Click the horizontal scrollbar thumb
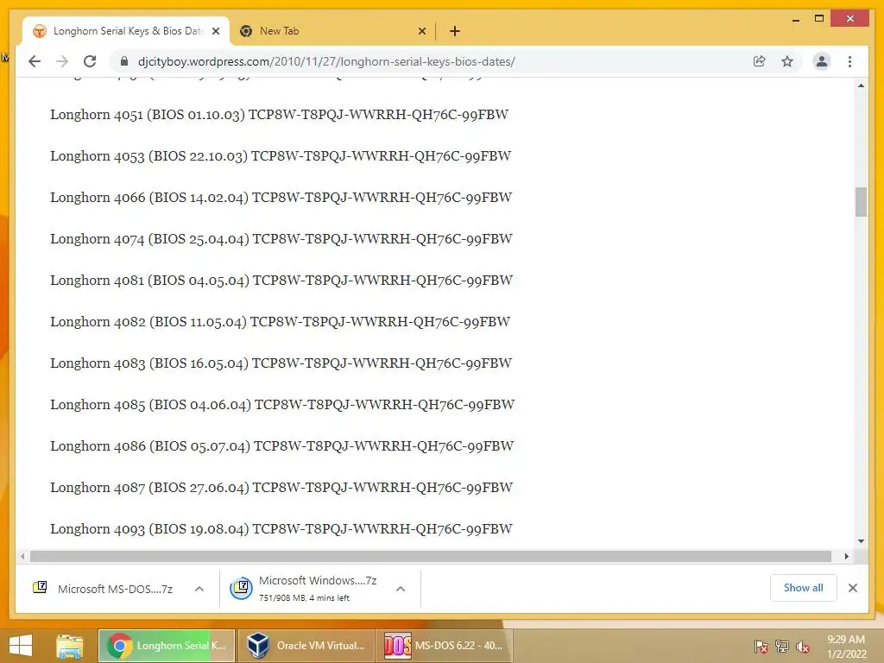This screenshot has width=884, height=663. click(x=431, y=557)
